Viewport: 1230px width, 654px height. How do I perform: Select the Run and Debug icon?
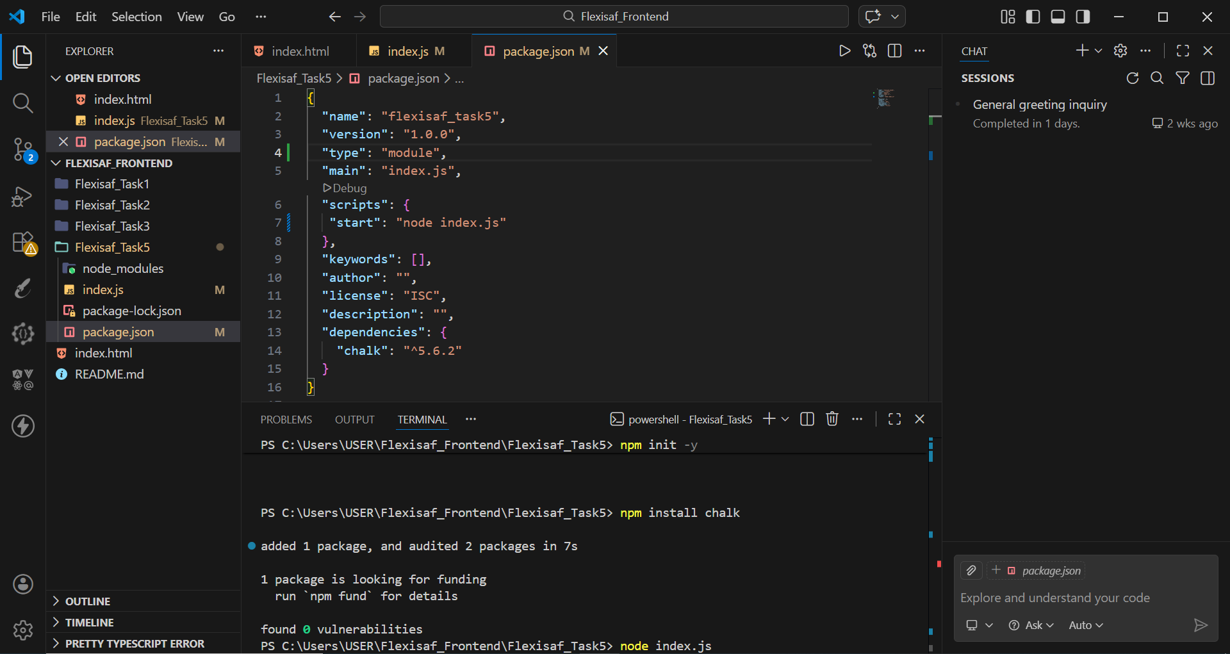[23, 197]
